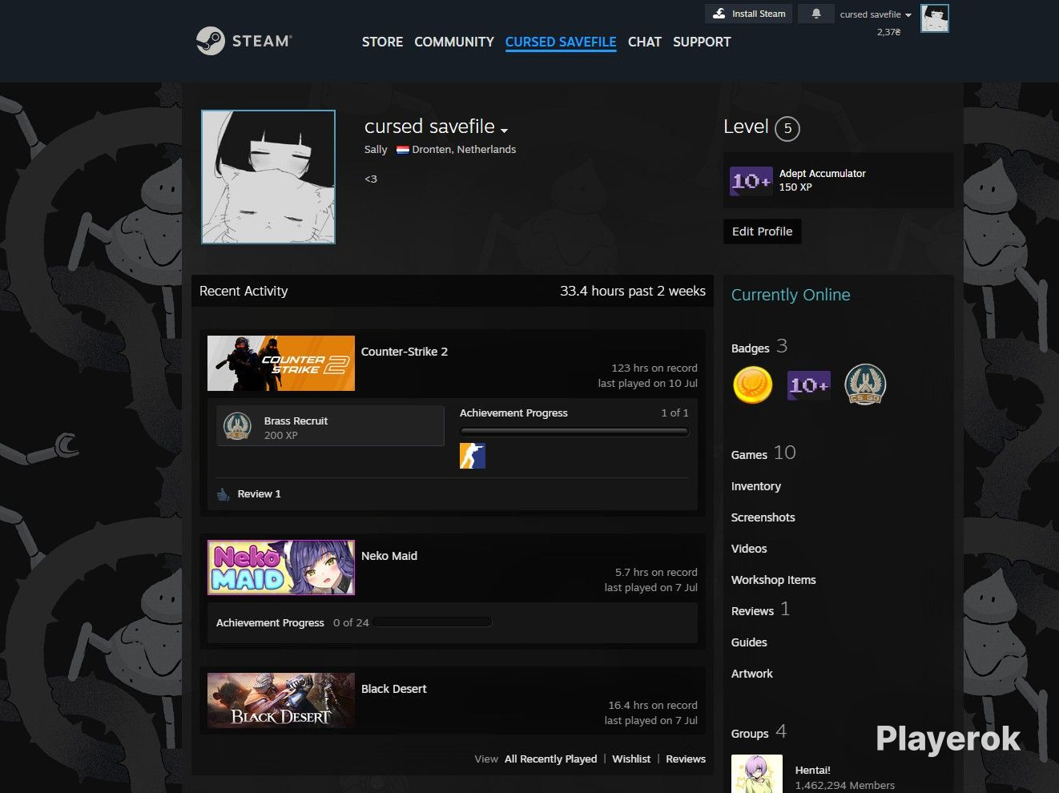Image resolution: width=1059 pixels, height=793 pixels.
Task: Click the "33.4 hours past 2 weeks" text
Action: [x=633, y=292]
